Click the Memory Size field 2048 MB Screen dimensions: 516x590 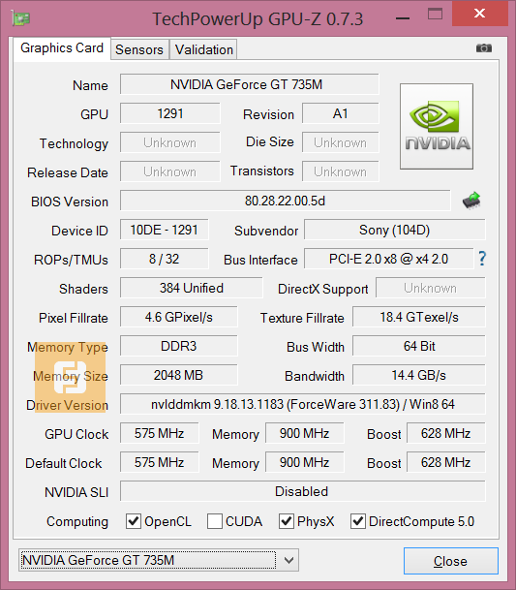pyautogui.click(x=179, y=375)
